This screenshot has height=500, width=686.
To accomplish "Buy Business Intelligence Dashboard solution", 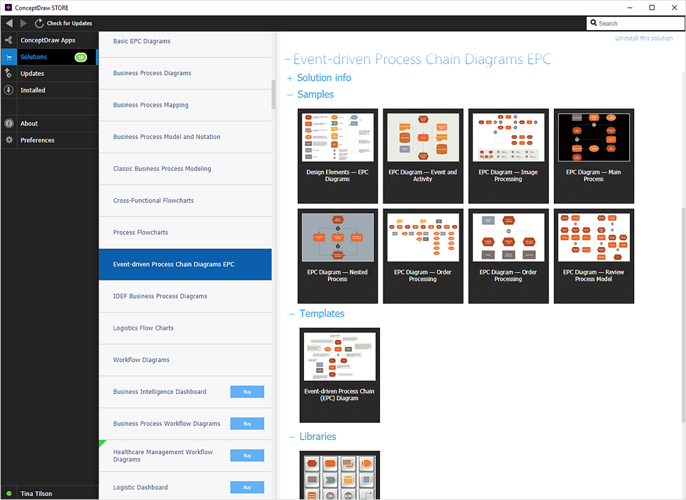I will (247, 392).
